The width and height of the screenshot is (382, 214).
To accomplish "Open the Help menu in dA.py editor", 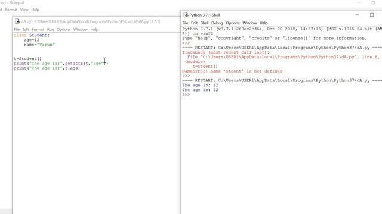I will coord(94,29).
